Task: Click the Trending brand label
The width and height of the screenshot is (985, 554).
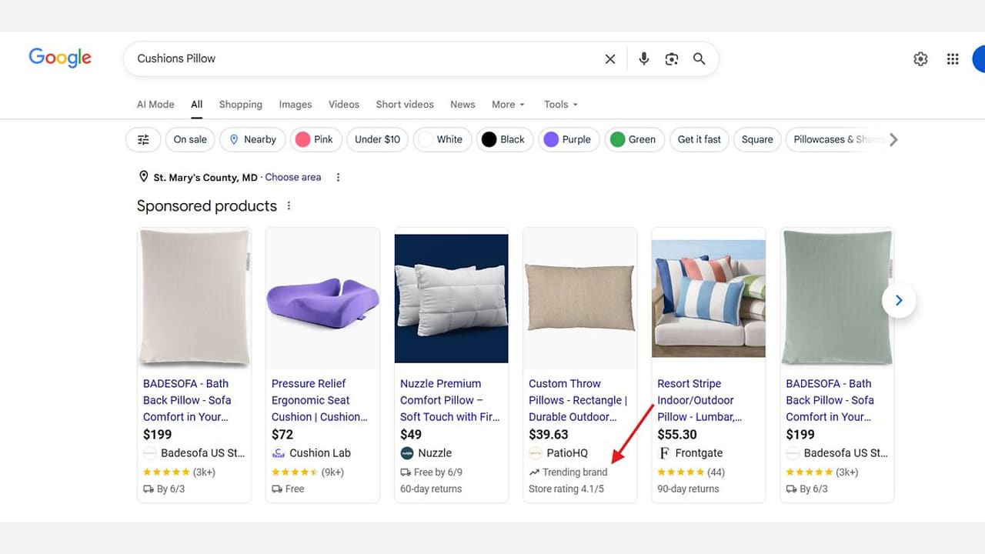Action: click(x=575, y=472)
